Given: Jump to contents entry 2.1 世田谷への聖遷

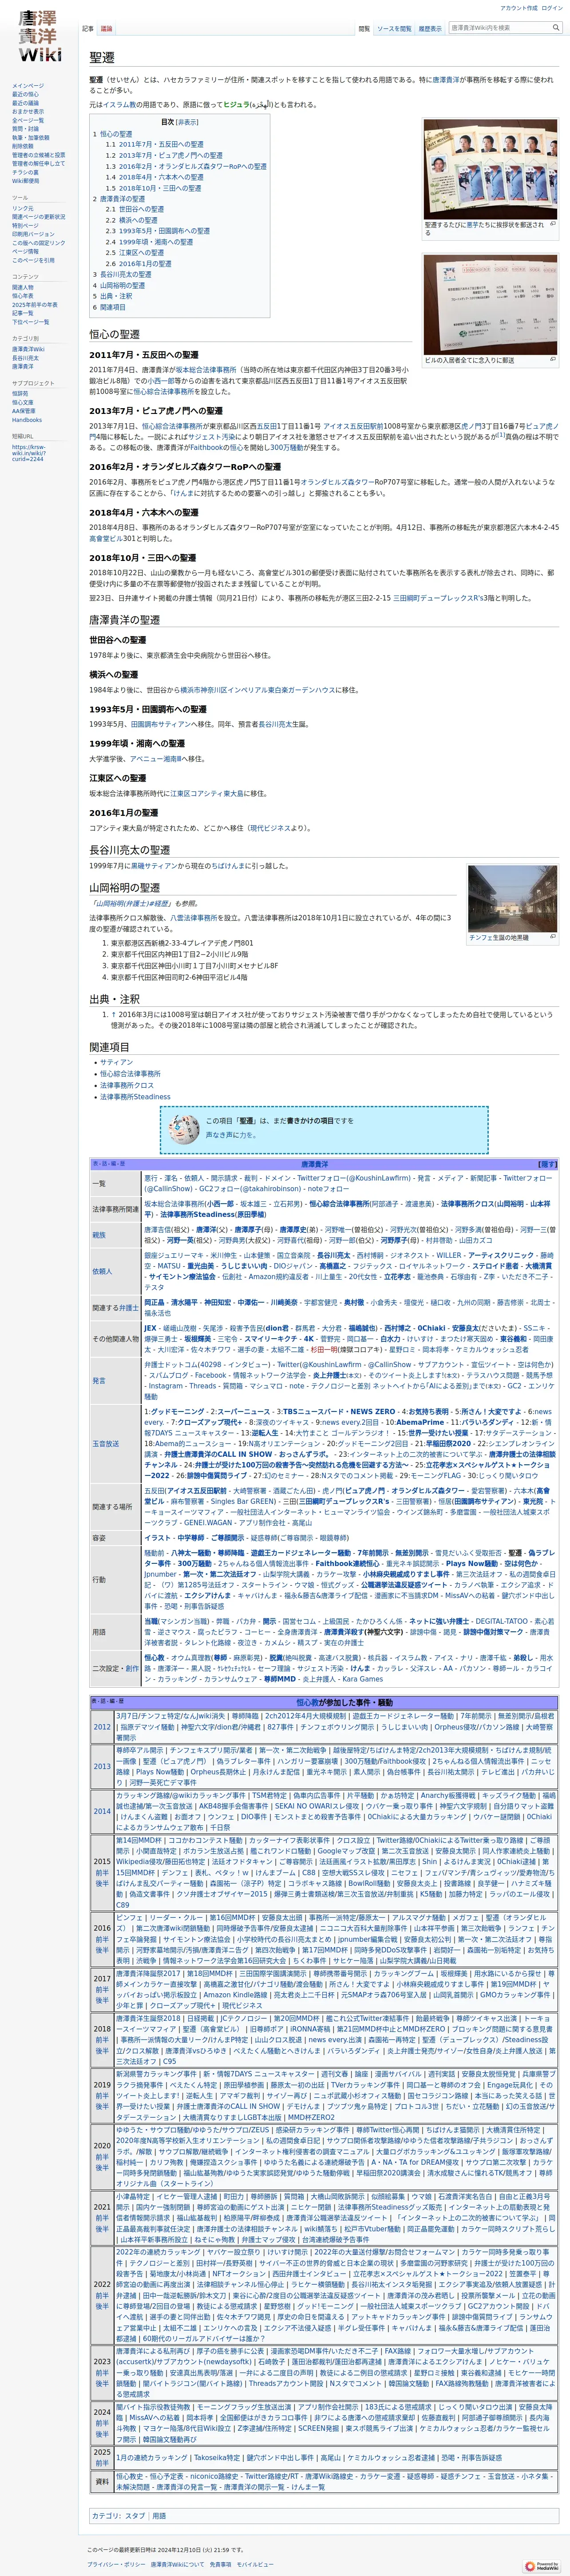Looking at the screenshot, I should pos(135,209).
